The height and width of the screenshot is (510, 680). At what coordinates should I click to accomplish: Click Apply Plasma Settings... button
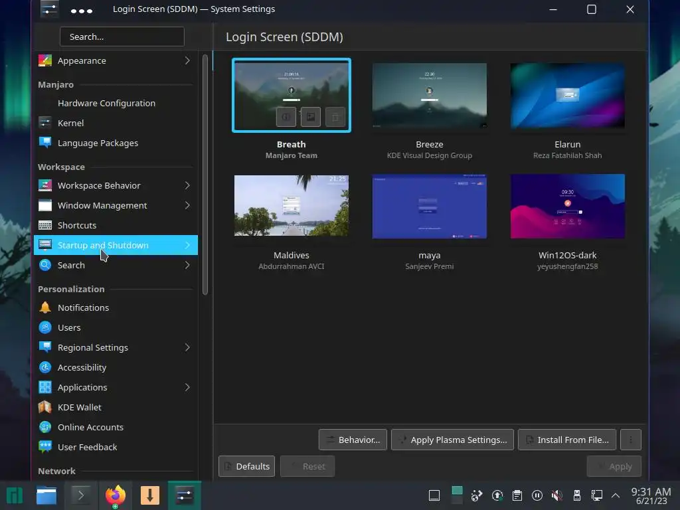[452, 440]
